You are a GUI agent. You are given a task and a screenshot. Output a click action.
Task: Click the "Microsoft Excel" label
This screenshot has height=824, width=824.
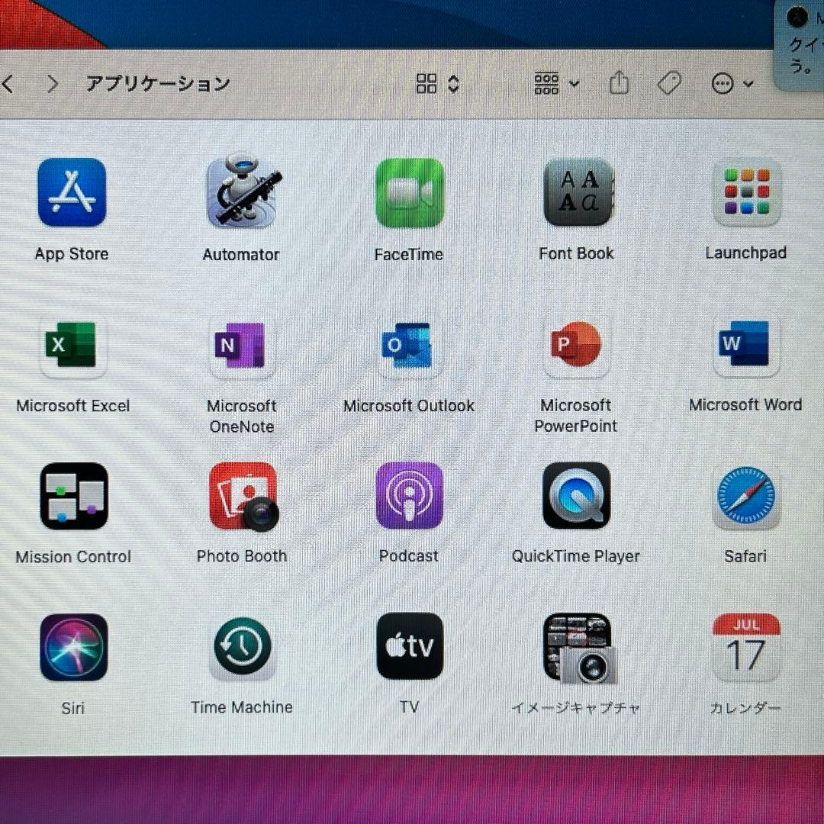click(x=73, y=406)
